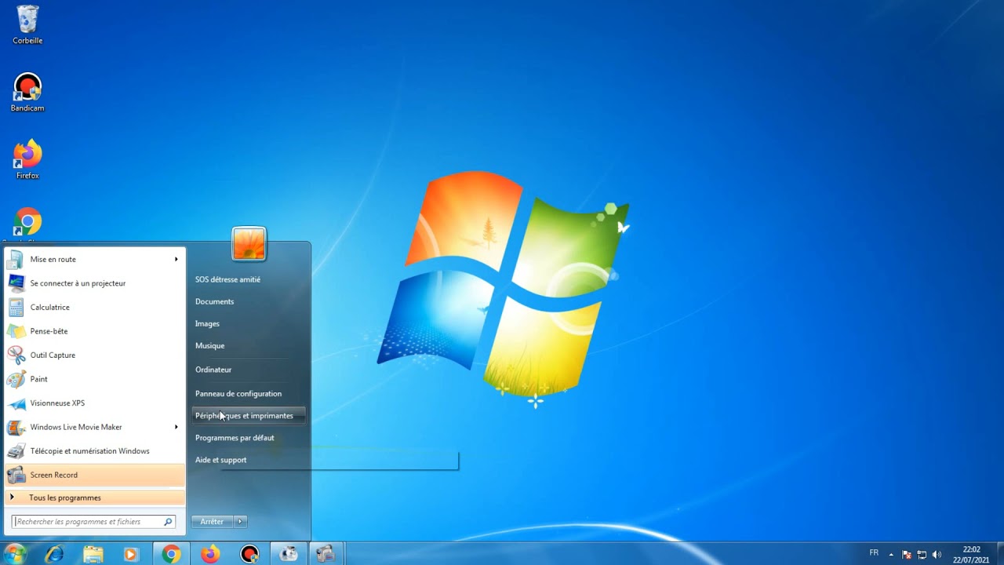Open the Corbeille recycle bin desktop icon
This screenshot has height=565, width=1004.
(x=27, y=24)
